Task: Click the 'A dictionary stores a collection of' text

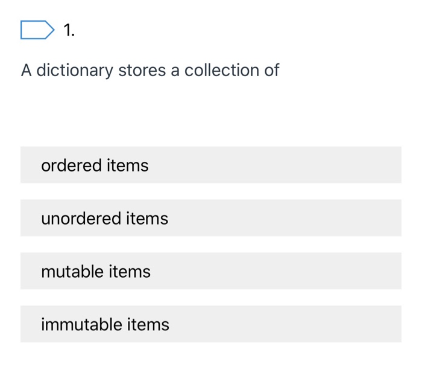Action: [x=150, y=71]
